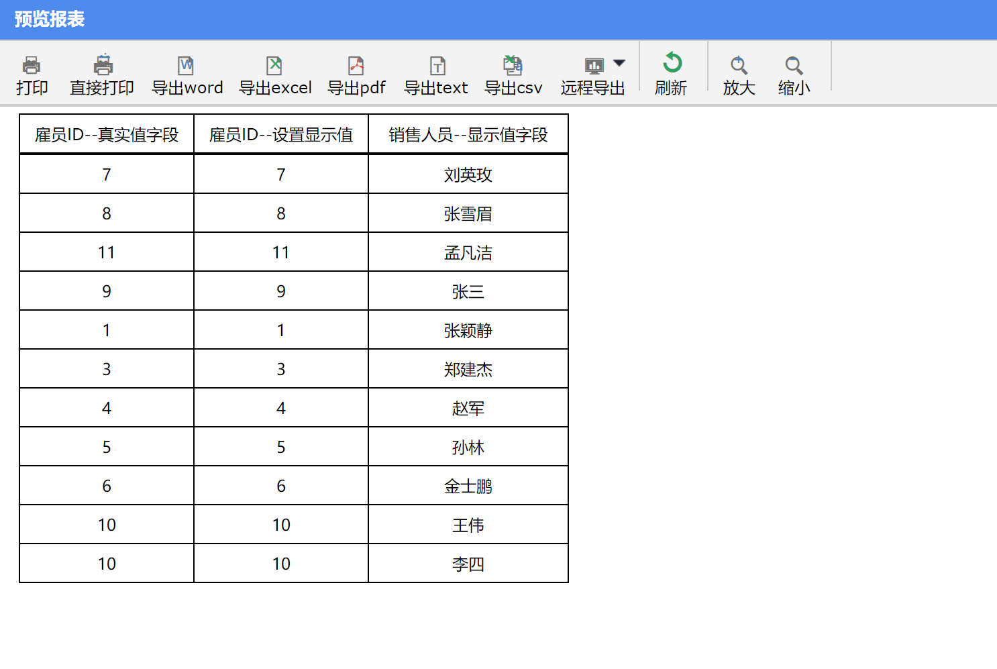Click the 打印 print icon
Image resolution: width=997 pixels, height=669 pixels.
pyautogui.click(x=32, y=66)
